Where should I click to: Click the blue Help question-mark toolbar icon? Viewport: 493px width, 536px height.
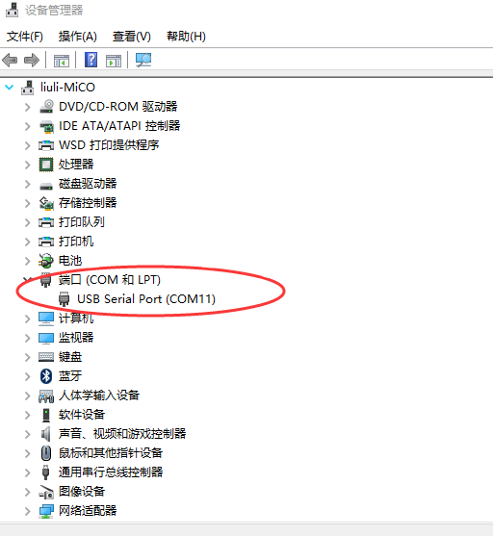[x=91, y=60]
